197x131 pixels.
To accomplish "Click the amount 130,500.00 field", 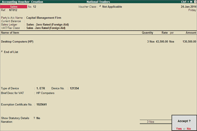I will [x=189, y=41].
